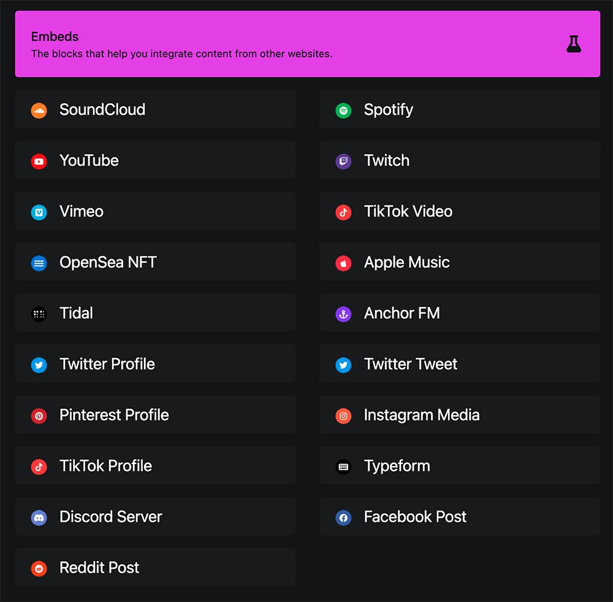613x602 pixels.
Task: Click the purple Twitch icon
Action: pyautogui.click(x=343, y=161)
